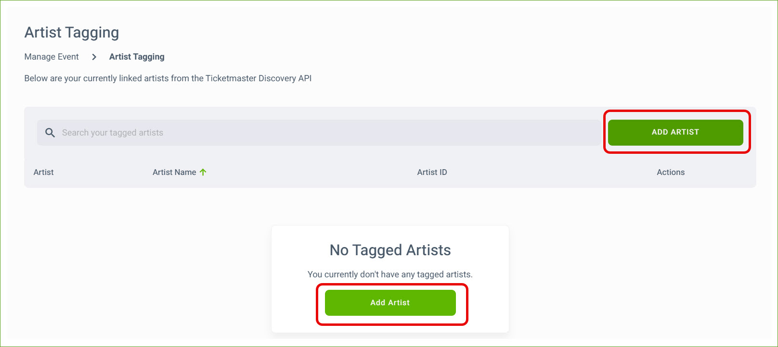Select the Artist Tagging breadcrumb item
Screen dimensions: 778x347
[x=137, y=57]
